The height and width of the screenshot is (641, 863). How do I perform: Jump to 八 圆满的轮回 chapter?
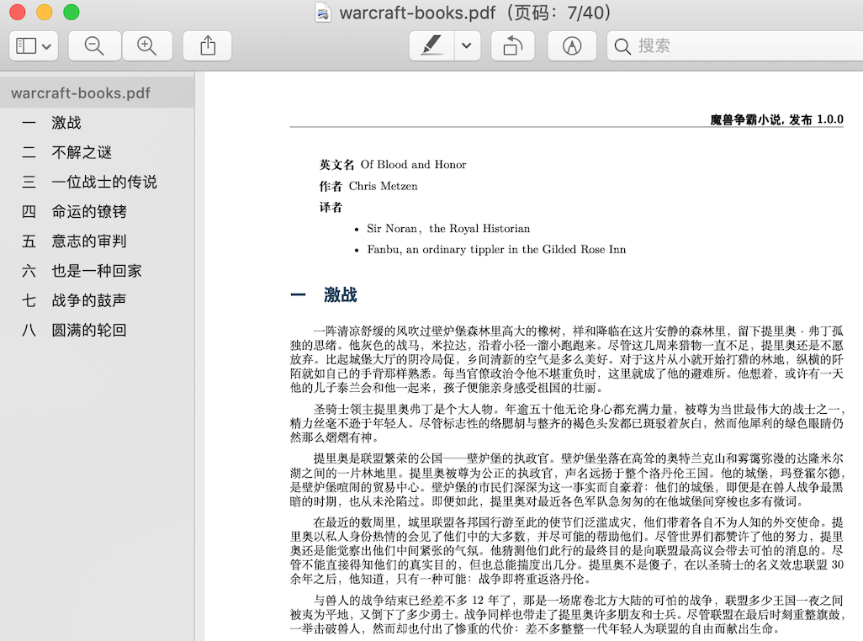coord(97,330)
